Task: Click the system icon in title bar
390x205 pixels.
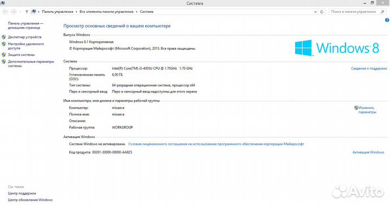Action: [3, 3]
